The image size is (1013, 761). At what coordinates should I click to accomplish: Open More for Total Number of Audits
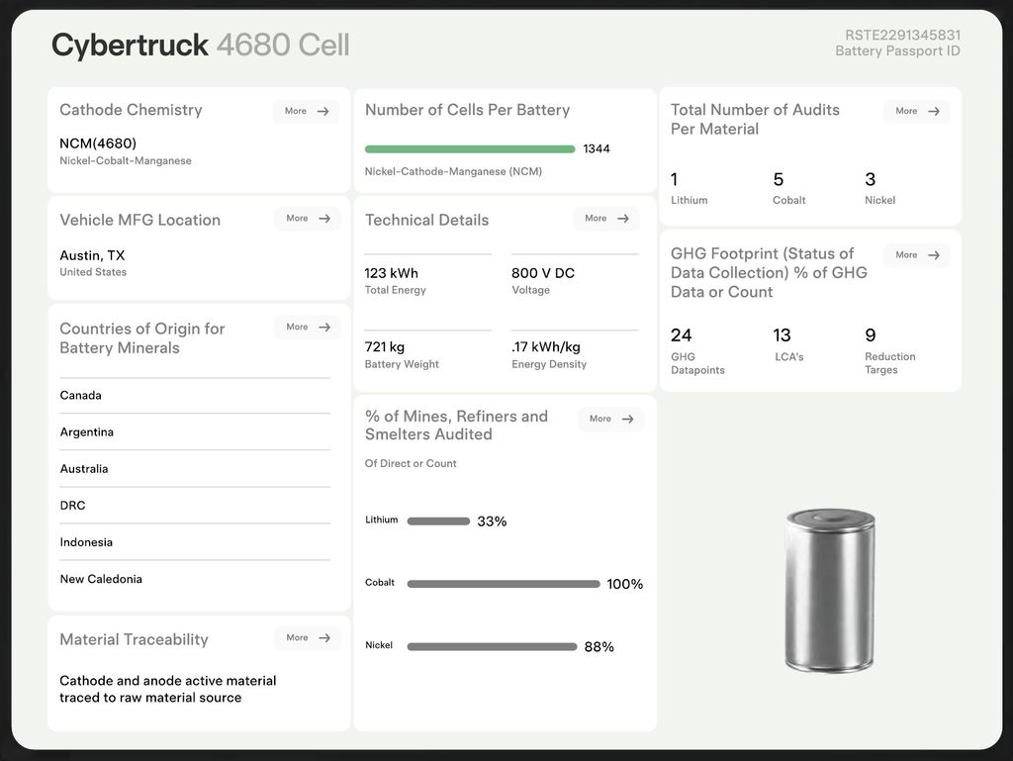pyautogui.click(x=917, y=111)
